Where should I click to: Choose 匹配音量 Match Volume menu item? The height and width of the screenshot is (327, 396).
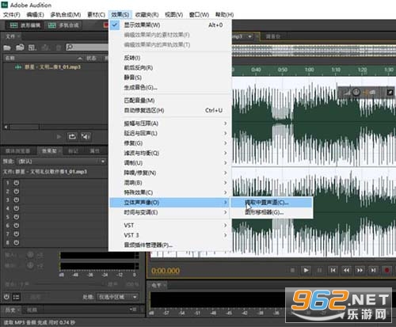click(170, 101)
